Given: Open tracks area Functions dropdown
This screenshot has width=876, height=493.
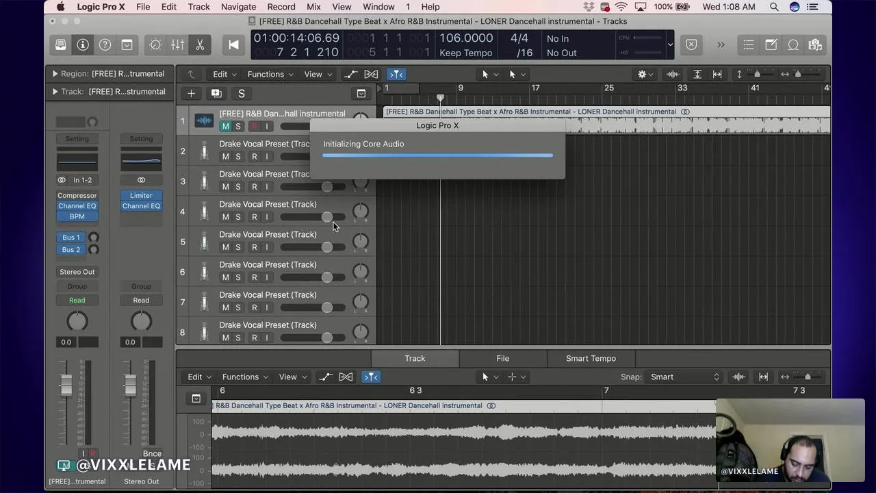Looking at the screenshot, I should coord(270,74).
